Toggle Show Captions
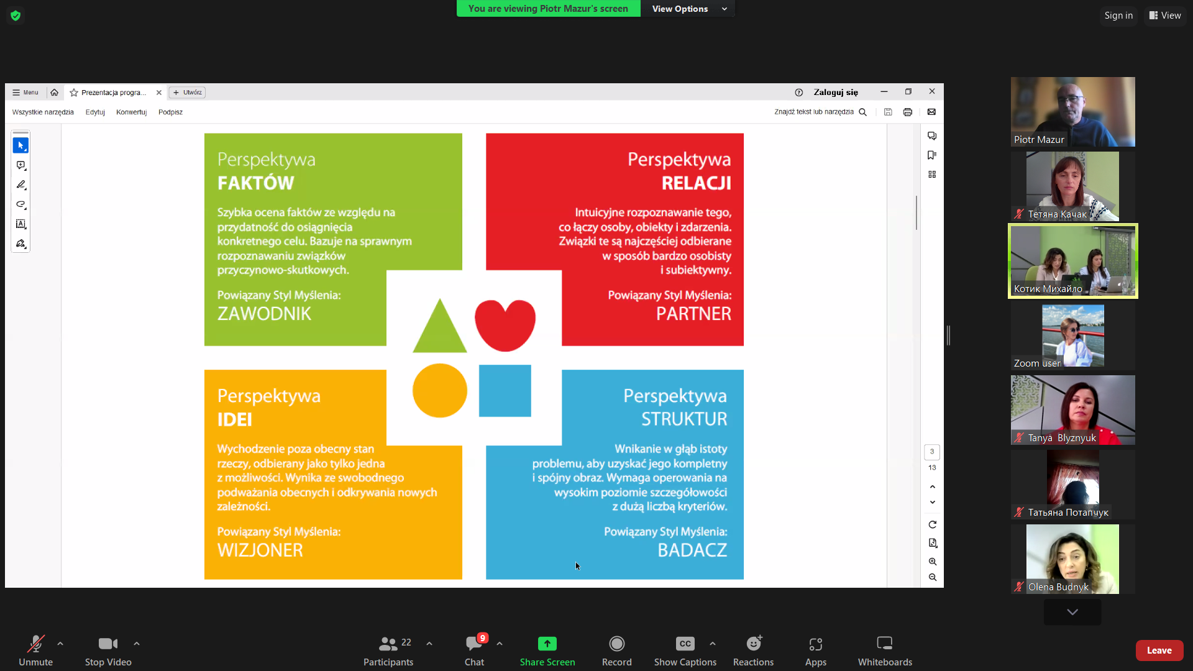Image resolution: width=1193 pixels, height=671 pixels. pyautogui.click(x=685, y=650)
